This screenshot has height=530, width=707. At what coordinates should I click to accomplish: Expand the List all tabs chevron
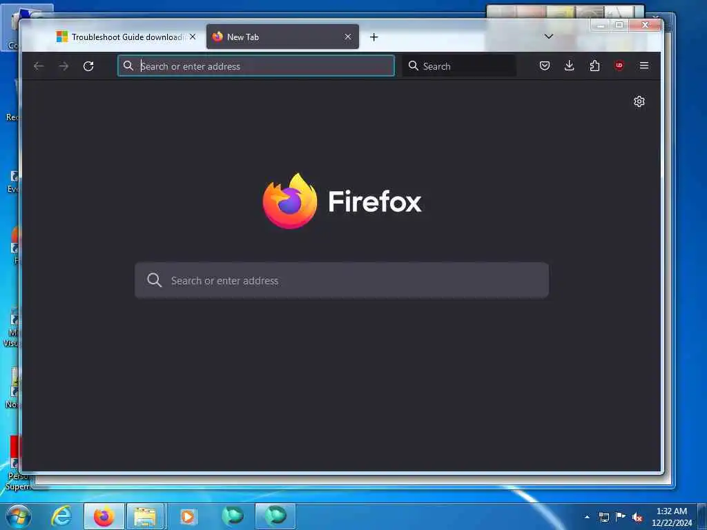[549, 37]
